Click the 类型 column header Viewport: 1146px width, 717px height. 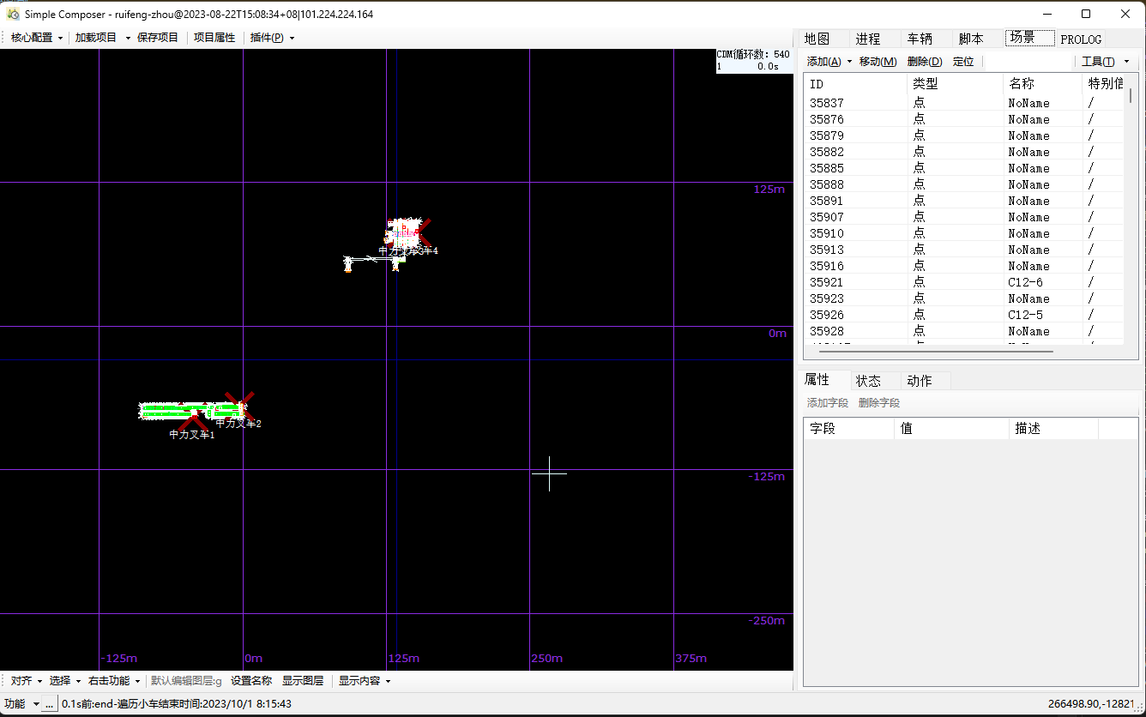pos(925,84)
